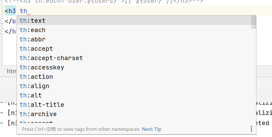
Task: Open the Next Tip link
Action: click(x=151, y=129)
